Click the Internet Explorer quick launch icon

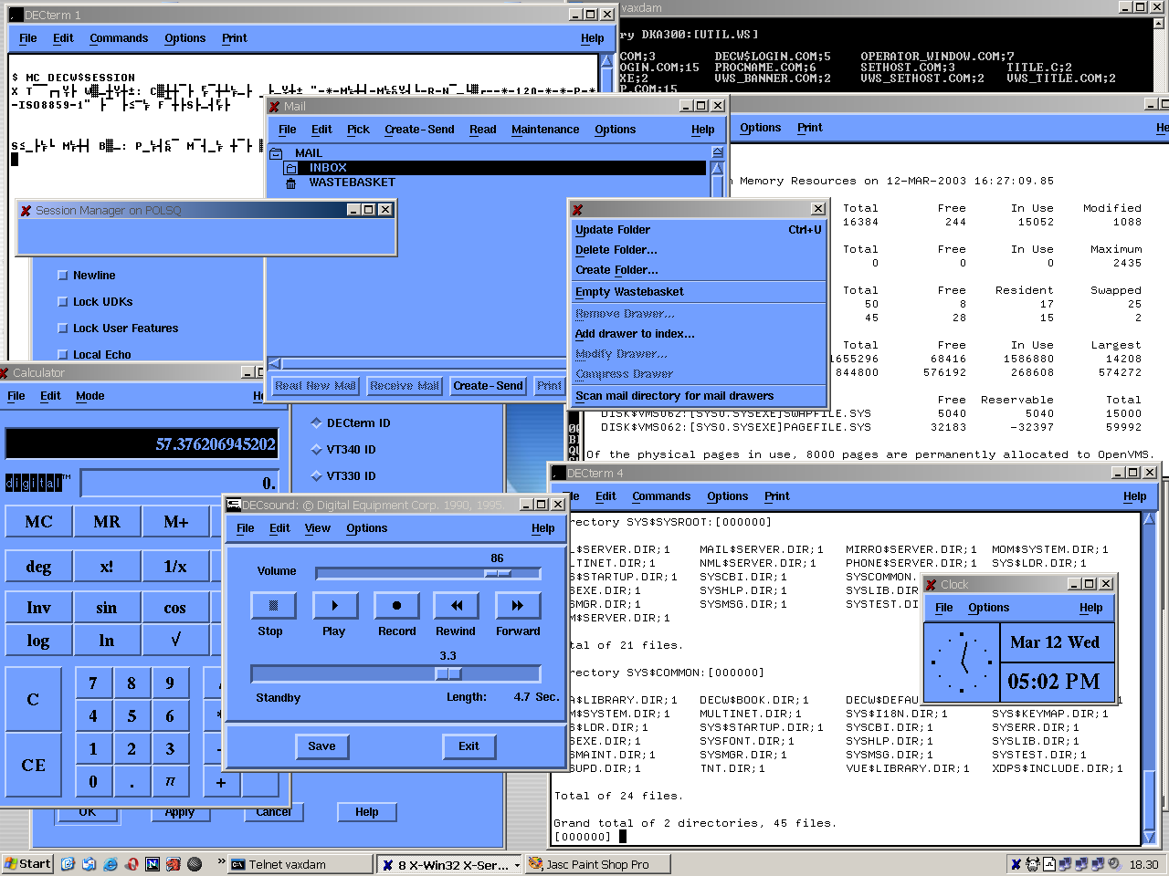(x=111, y=864)
